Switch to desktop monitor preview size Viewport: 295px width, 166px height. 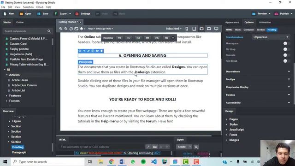pyautogui.click(x=216, y=29)
